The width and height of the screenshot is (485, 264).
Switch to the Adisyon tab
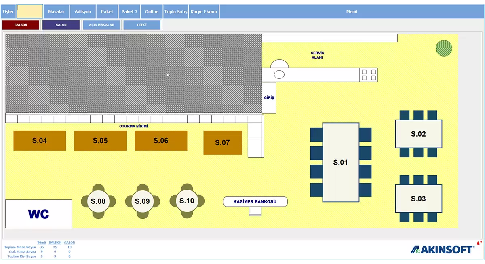pyautogui.click(x=83, y=12)
